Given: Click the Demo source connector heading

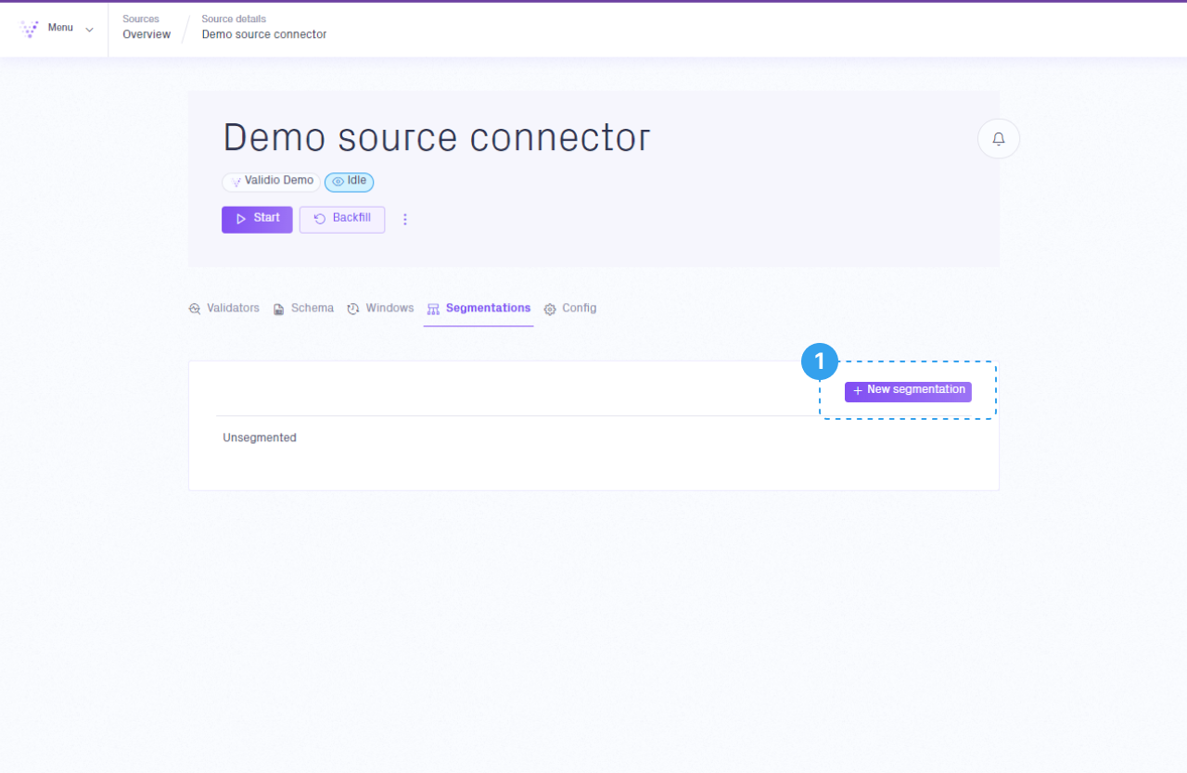Looking at the screenshot, I should [437, 137].
